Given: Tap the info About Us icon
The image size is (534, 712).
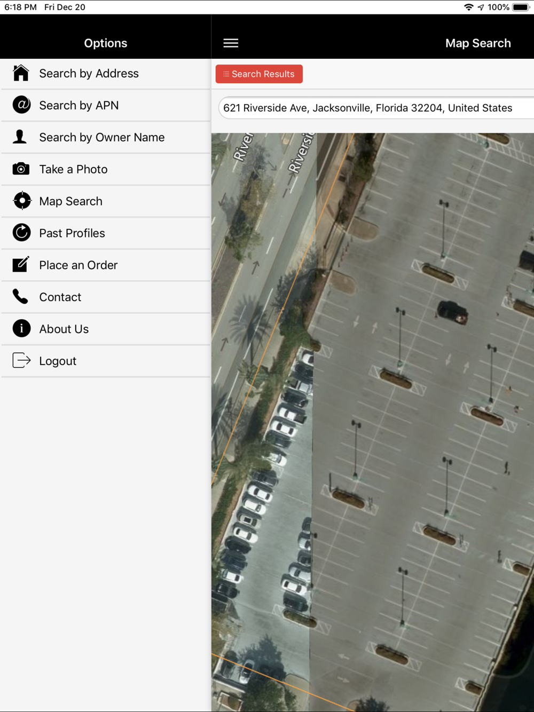Looking at the screenshot, I should [21, 328].
